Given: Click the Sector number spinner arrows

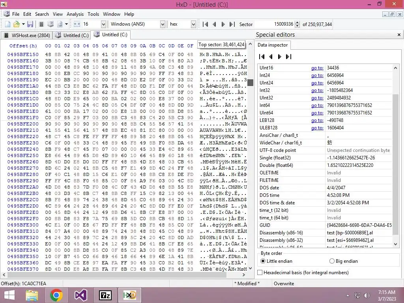Looking at the screenshot, I should tap(297, 24).
